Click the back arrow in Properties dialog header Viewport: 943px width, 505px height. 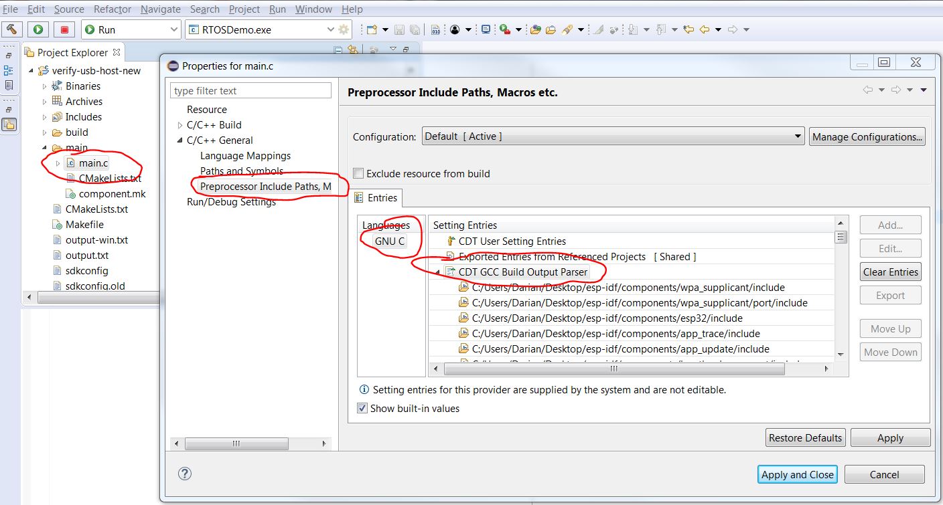click(868, 90)
